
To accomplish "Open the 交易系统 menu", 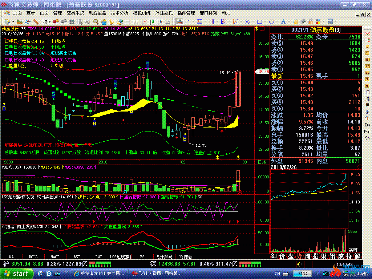I will click(75, 13).
